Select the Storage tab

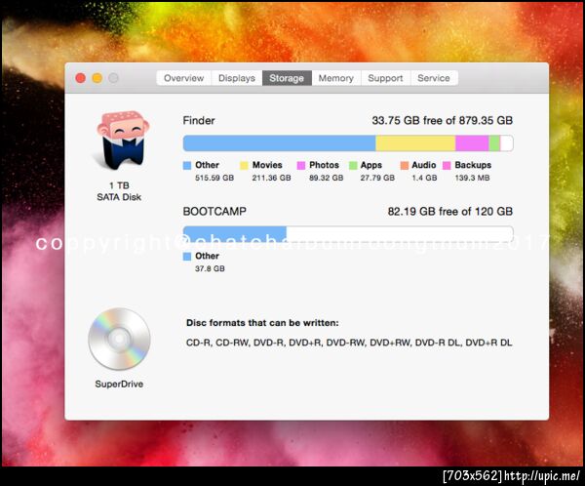coord(287,78)
